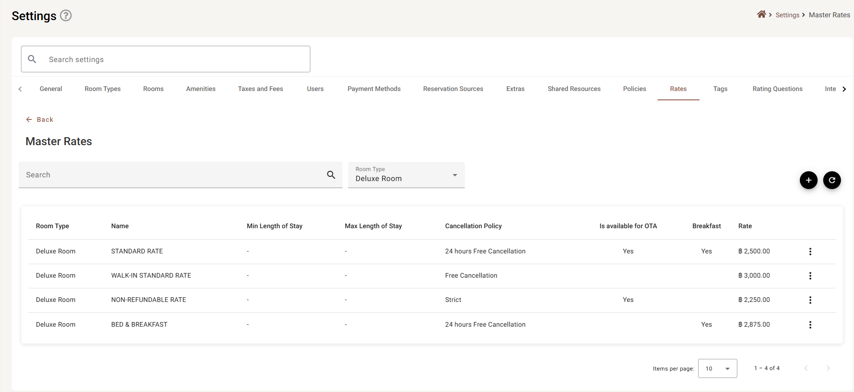Click the Min Length of Stay header
The width and height of the screenshot is (854, 392).
(x=274, y=226)
